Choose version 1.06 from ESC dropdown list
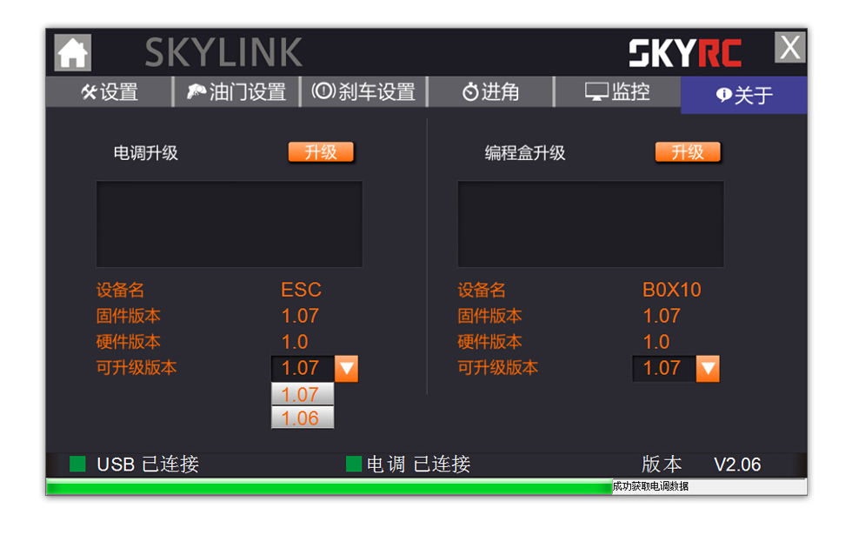852x535 pixels. pos(303,418)
